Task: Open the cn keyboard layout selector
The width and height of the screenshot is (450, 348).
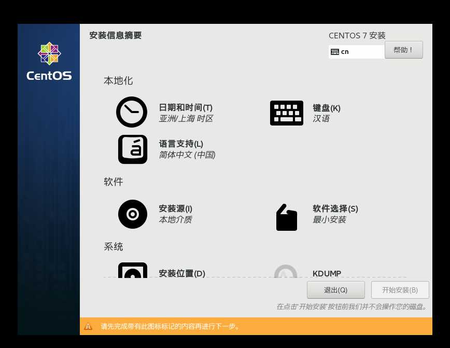Action: pos(357,51)
